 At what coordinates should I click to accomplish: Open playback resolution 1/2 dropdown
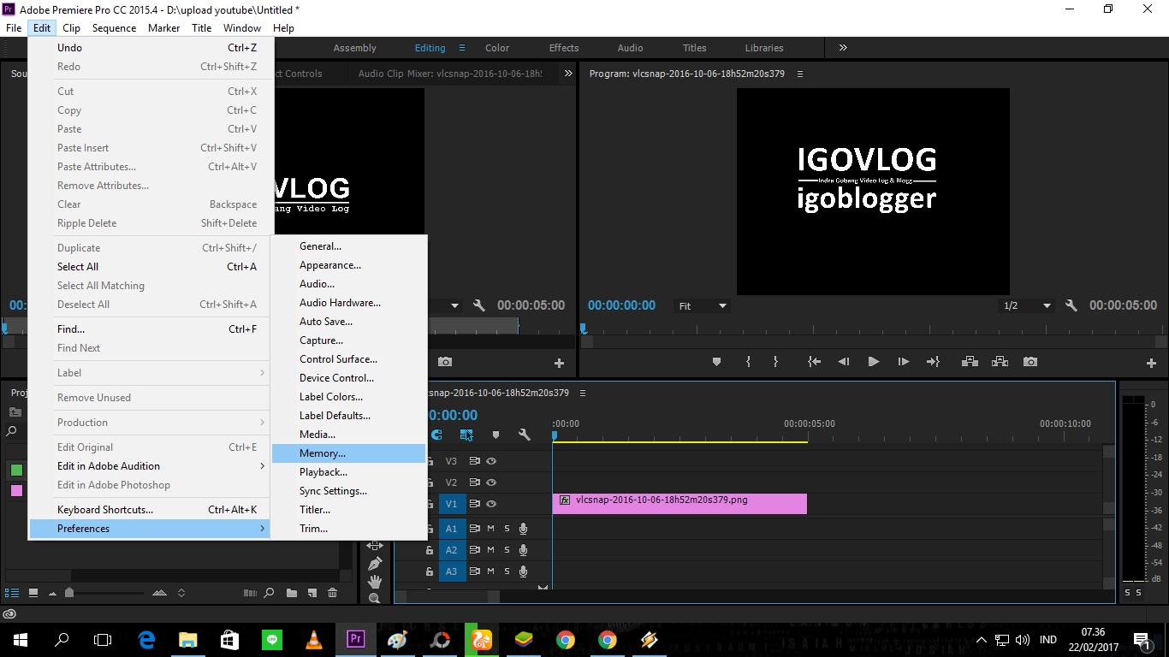[1027, 305]
